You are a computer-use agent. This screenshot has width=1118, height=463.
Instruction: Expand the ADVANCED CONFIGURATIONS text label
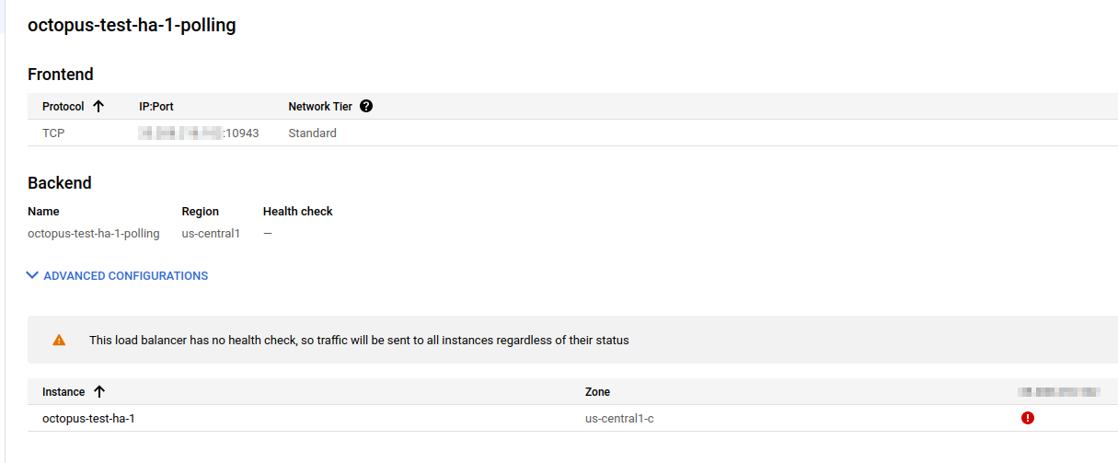pyautogui.click(x=125, y=275)
